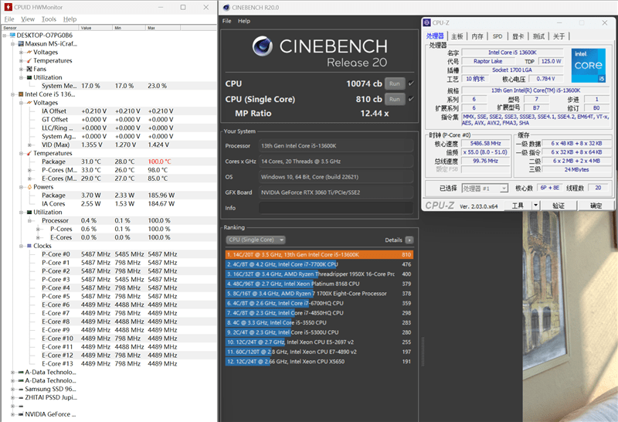Click the Cinebench Release 20 logo

click(320, 51)
